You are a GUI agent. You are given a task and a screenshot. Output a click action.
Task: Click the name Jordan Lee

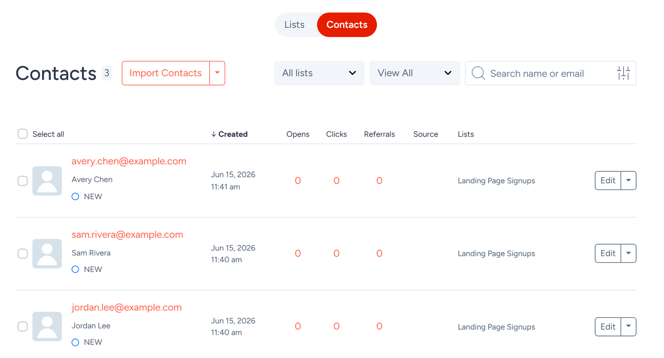point(91,326)
